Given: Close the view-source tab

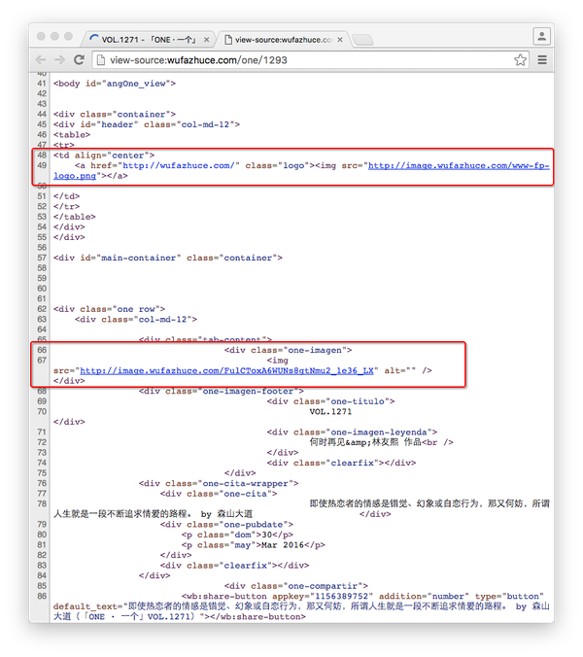Looking at the screenshot, I should coord(340,40).
